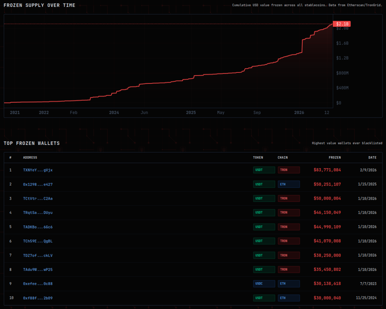Click the CHAIN column header
This screenshot has height=309, width=386.
click(282, 157)
